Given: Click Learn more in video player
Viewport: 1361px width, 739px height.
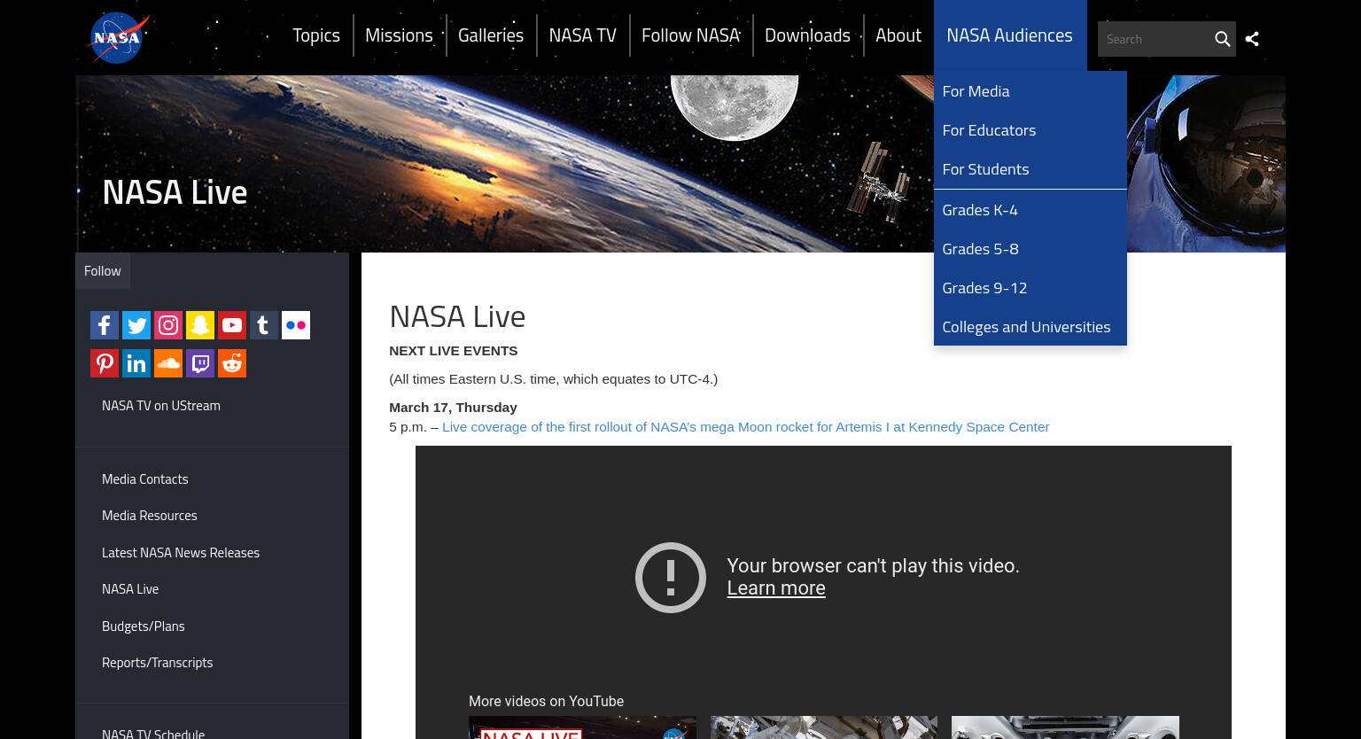Looking at the screenshot, I should [776, 588].
